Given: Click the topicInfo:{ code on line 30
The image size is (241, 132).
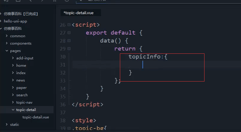Looking at the screenshot, I should pyautogui.click(x=148, y=57).
